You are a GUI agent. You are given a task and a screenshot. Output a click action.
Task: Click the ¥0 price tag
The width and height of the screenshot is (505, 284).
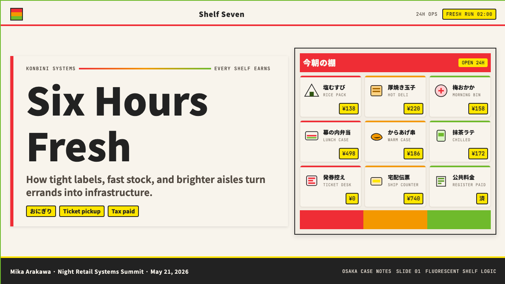click(x=352, y=198)
